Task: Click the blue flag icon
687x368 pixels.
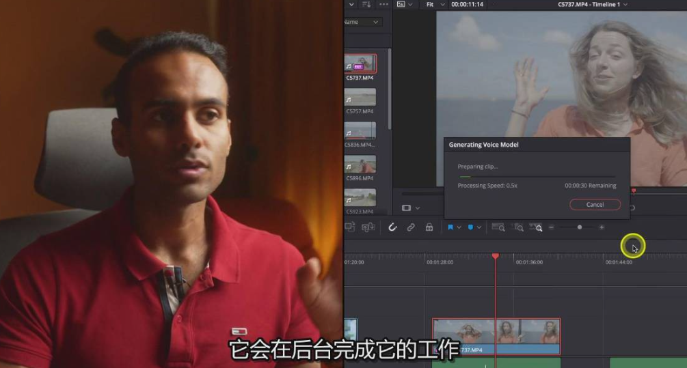Action: [x=450, y=227]
